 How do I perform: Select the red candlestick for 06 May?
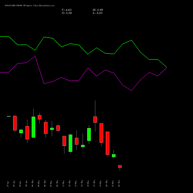(46, 128)
